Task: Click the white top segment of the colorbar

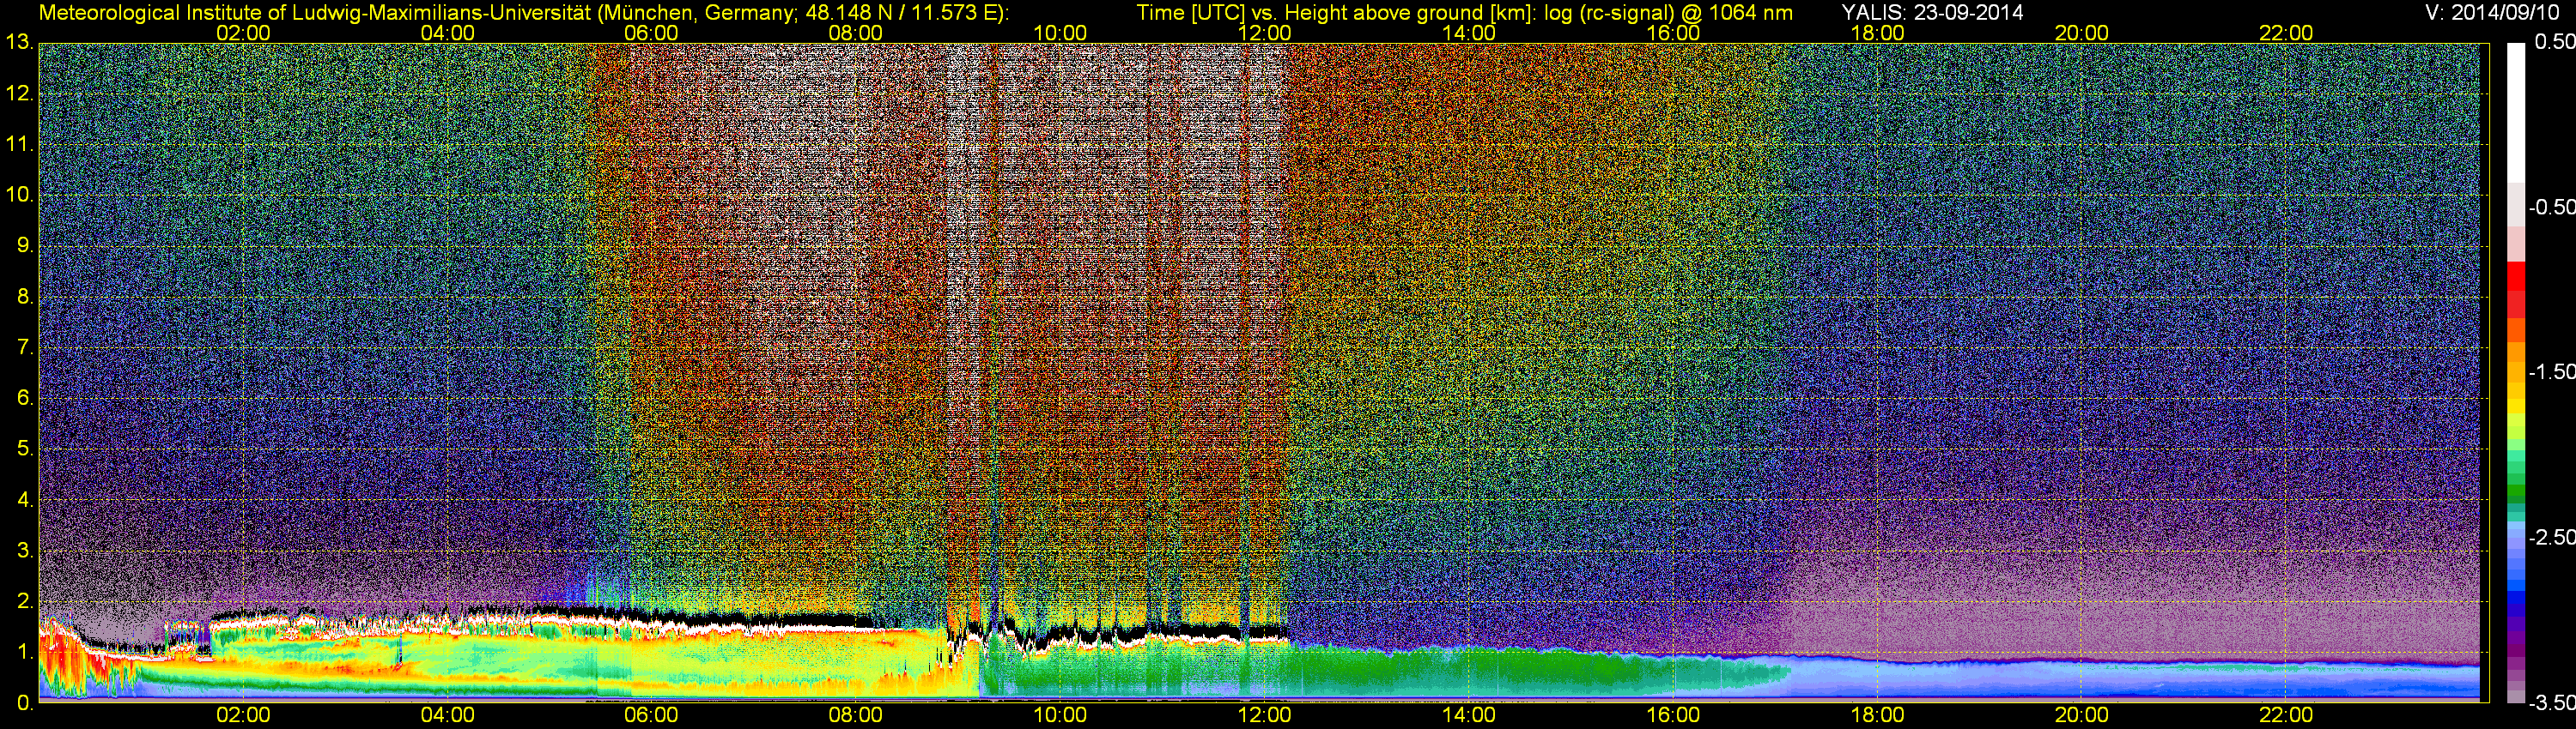Action: click(x=2516, y=111)
